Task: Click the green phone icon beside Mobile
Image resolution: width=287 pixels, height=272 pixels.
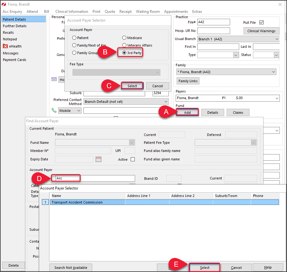Action: pyautogui.click(x=54, y=110)
